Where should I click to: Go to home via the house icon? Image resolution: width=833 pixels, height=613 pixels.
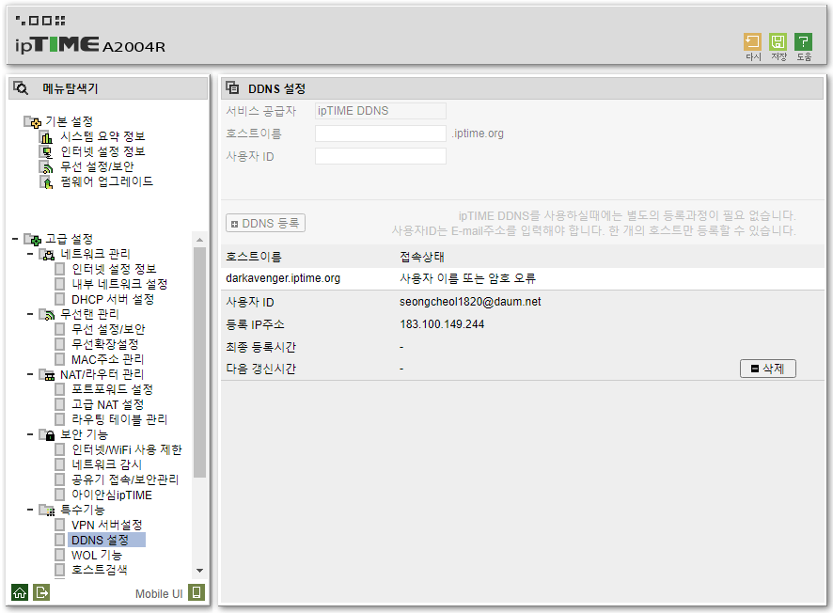pos(20,592)
